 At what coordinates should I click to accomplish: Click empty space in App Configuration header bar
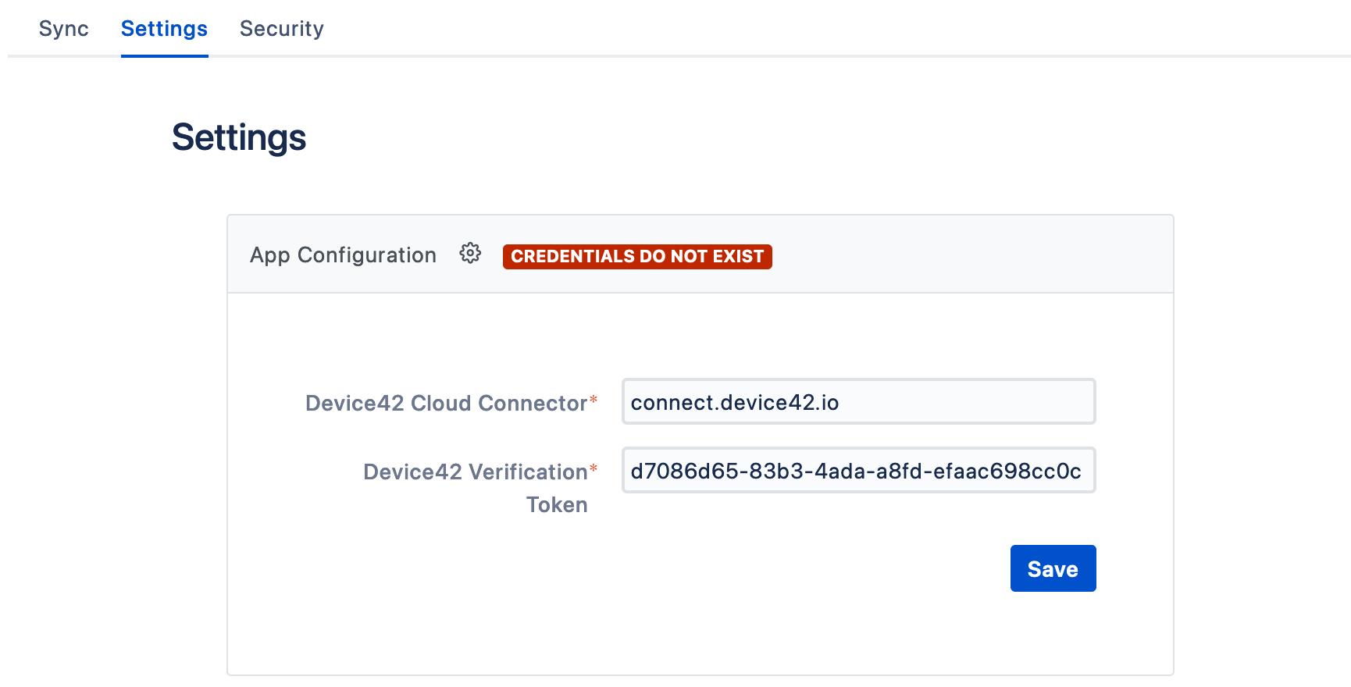(968, 255)
